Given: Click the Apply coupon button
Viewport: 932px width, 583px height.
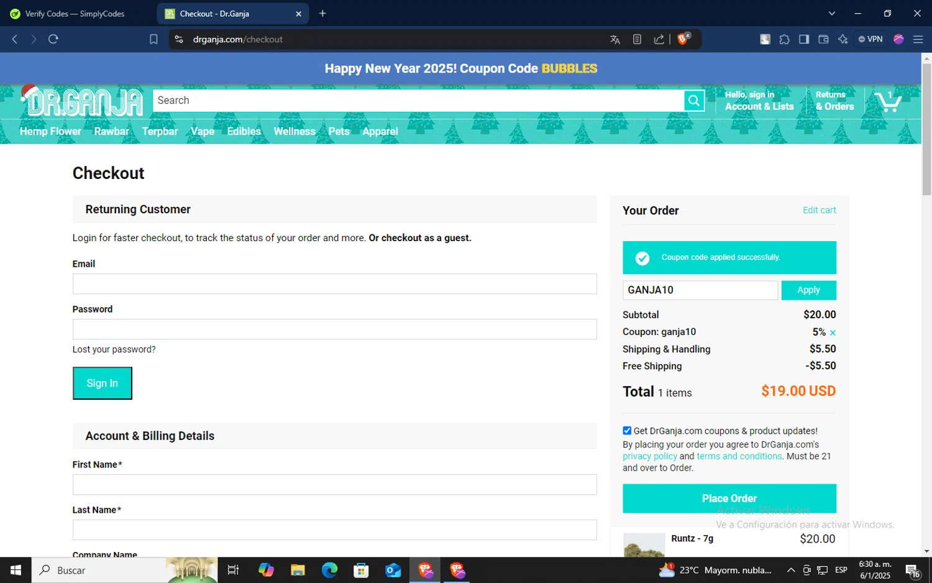Looking at the screenshot, I should [808, 290].
